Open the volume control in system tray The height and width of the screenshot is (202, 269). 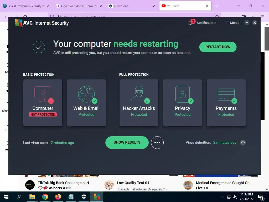235,197
